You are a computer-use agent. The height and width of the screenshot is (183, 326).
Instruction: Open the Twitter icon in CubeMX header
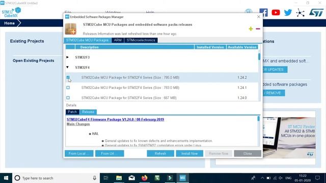288,12
